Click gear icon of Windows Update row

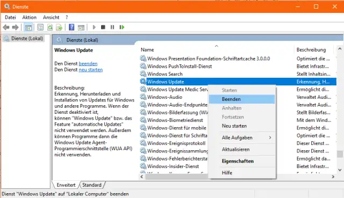tap(143, 81)
